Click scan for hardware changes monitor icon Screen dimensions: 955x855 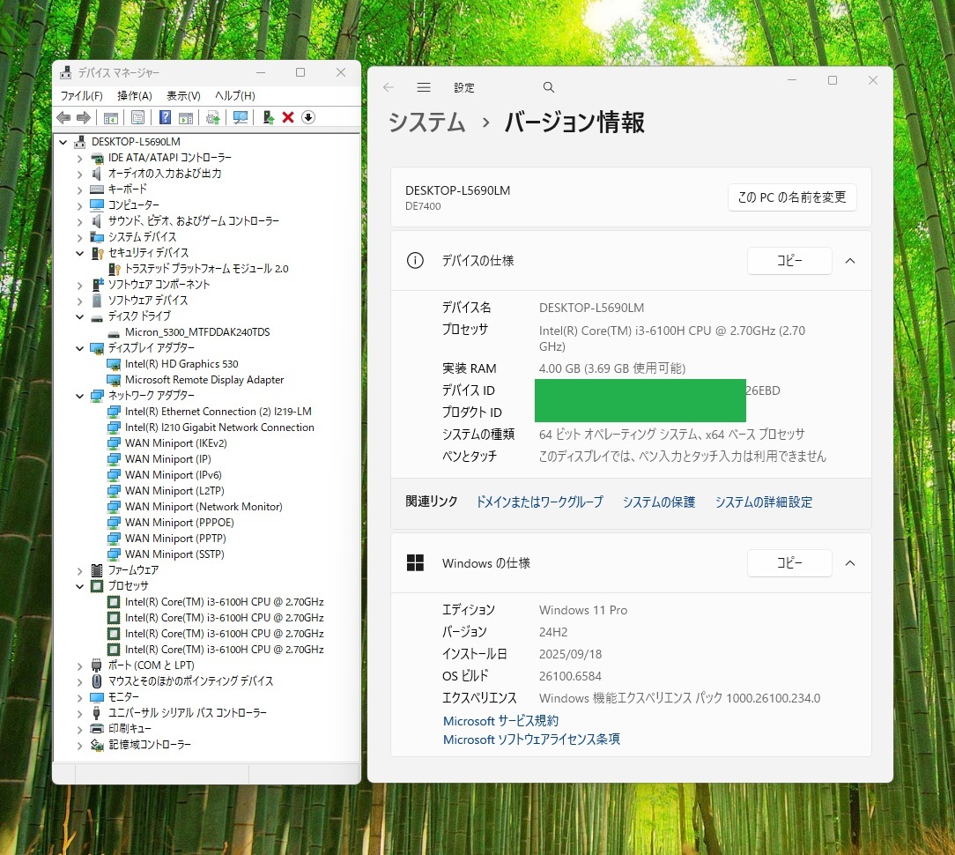[x=241, y=117]
